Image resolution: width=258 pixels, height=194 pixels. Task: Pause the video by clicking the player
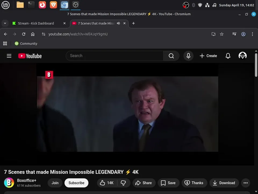click(127, 114)
